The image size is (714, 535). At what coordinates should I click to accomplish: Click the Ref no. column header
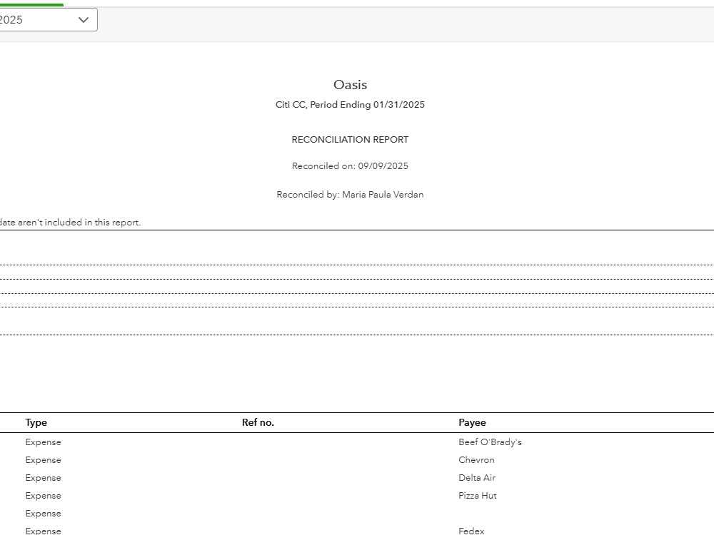tap(258, 422)
